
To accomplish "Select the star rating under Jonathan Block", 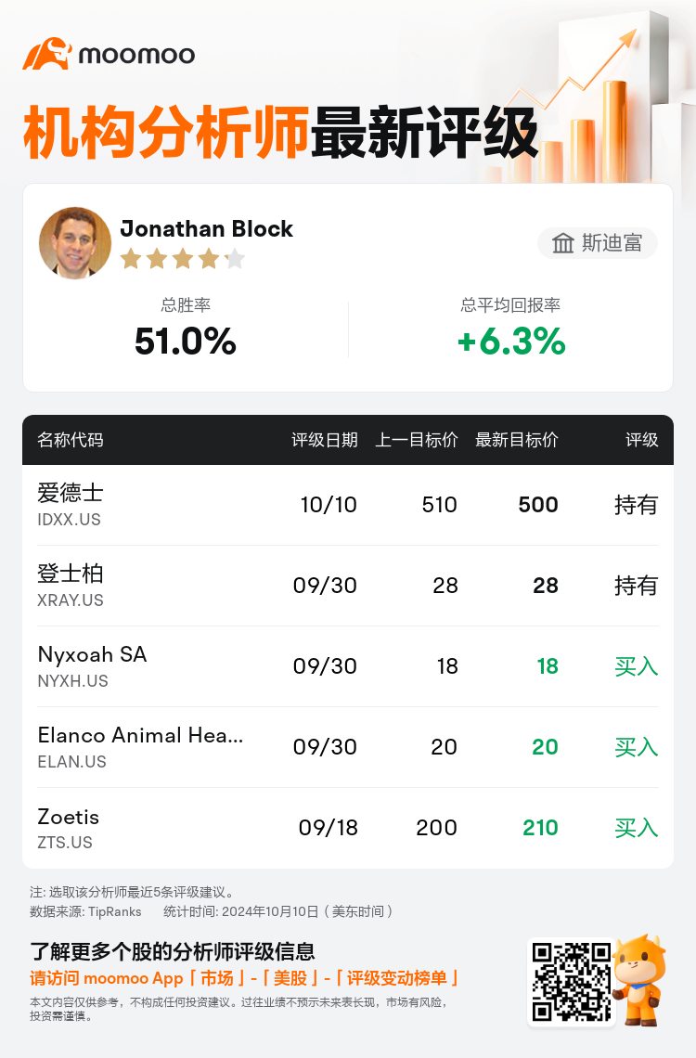I will point(183,258).
